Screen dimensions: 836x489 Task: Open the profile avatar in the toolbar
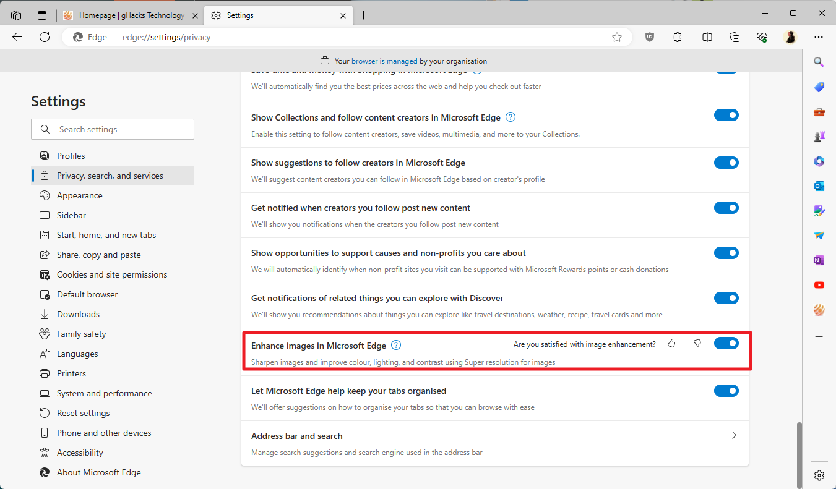[790, 37]
